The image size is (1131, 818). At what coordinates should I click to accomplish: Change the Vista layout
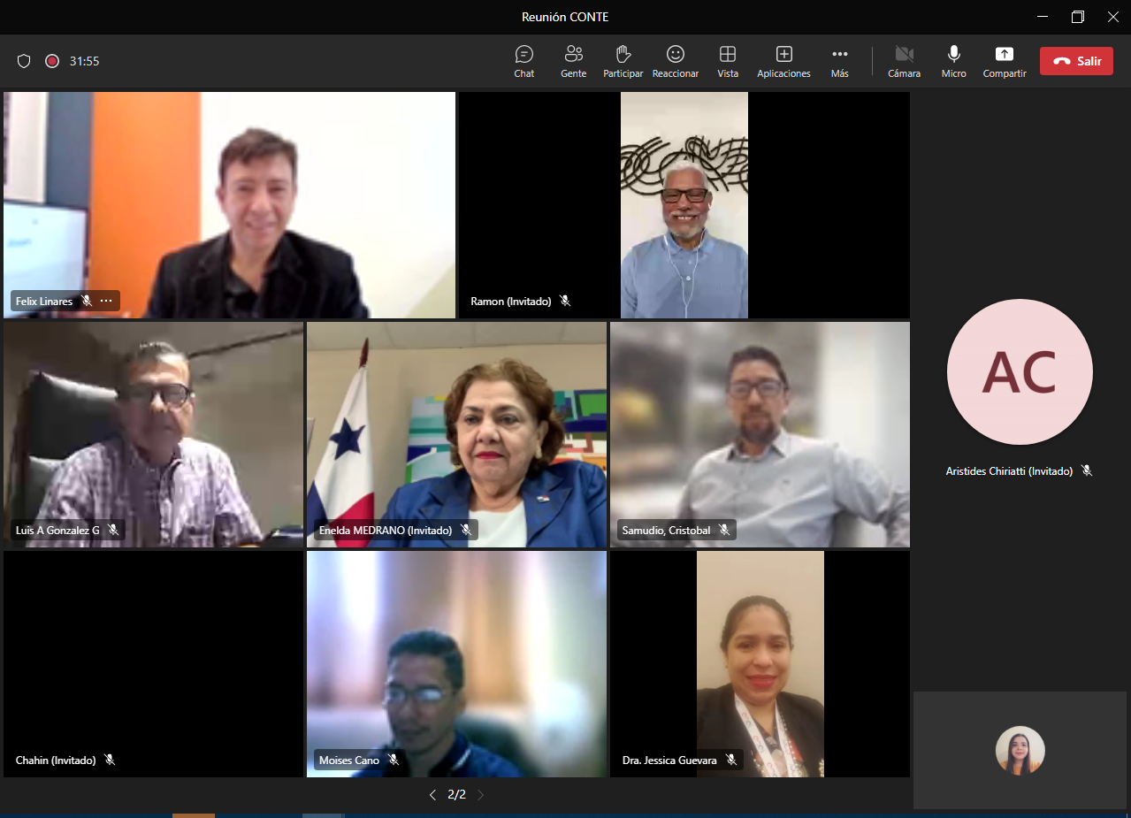pos(728,61)
